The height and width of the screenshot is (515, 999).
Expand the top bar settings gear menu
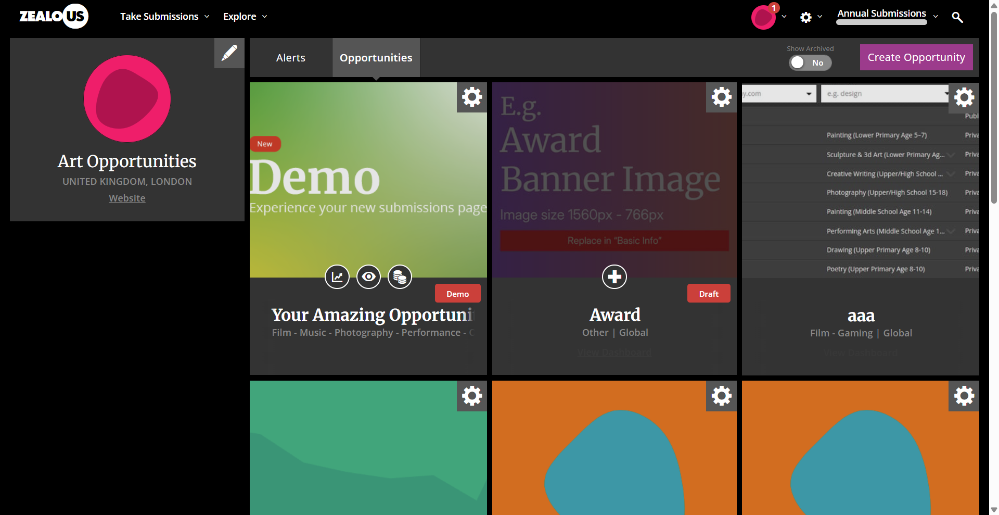(x=811, y=17)
